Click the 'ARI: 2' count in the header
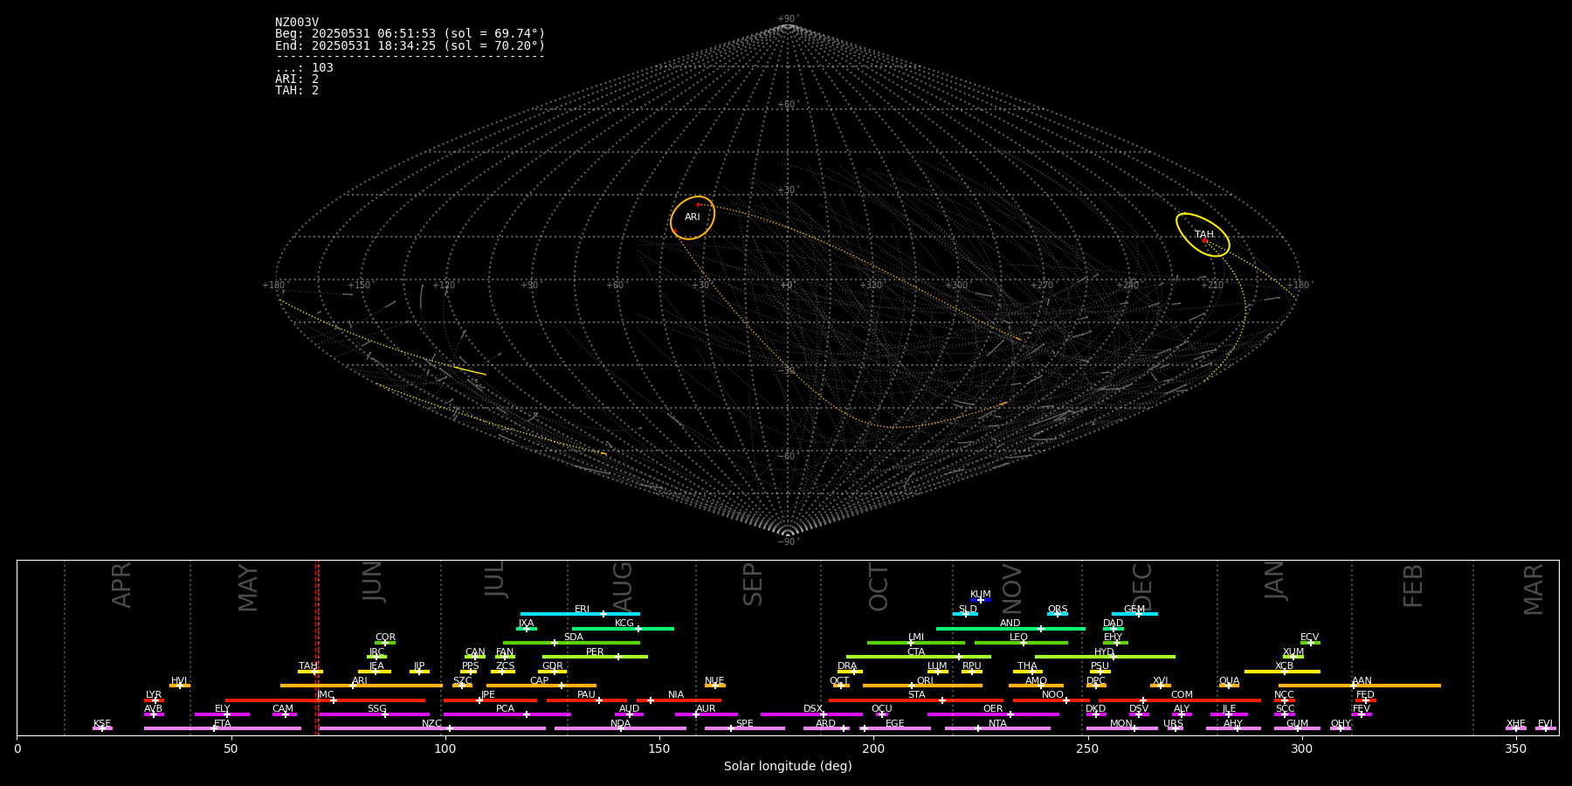Screen dimensions: 1572x786 point(297,79)
